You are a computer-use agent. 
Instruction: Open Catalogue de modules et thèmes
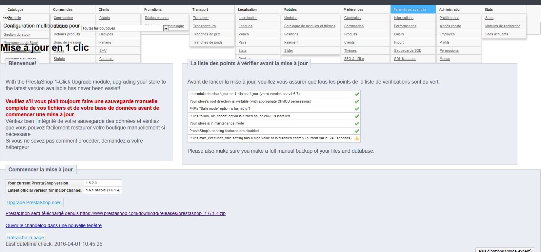pos(310,26)
